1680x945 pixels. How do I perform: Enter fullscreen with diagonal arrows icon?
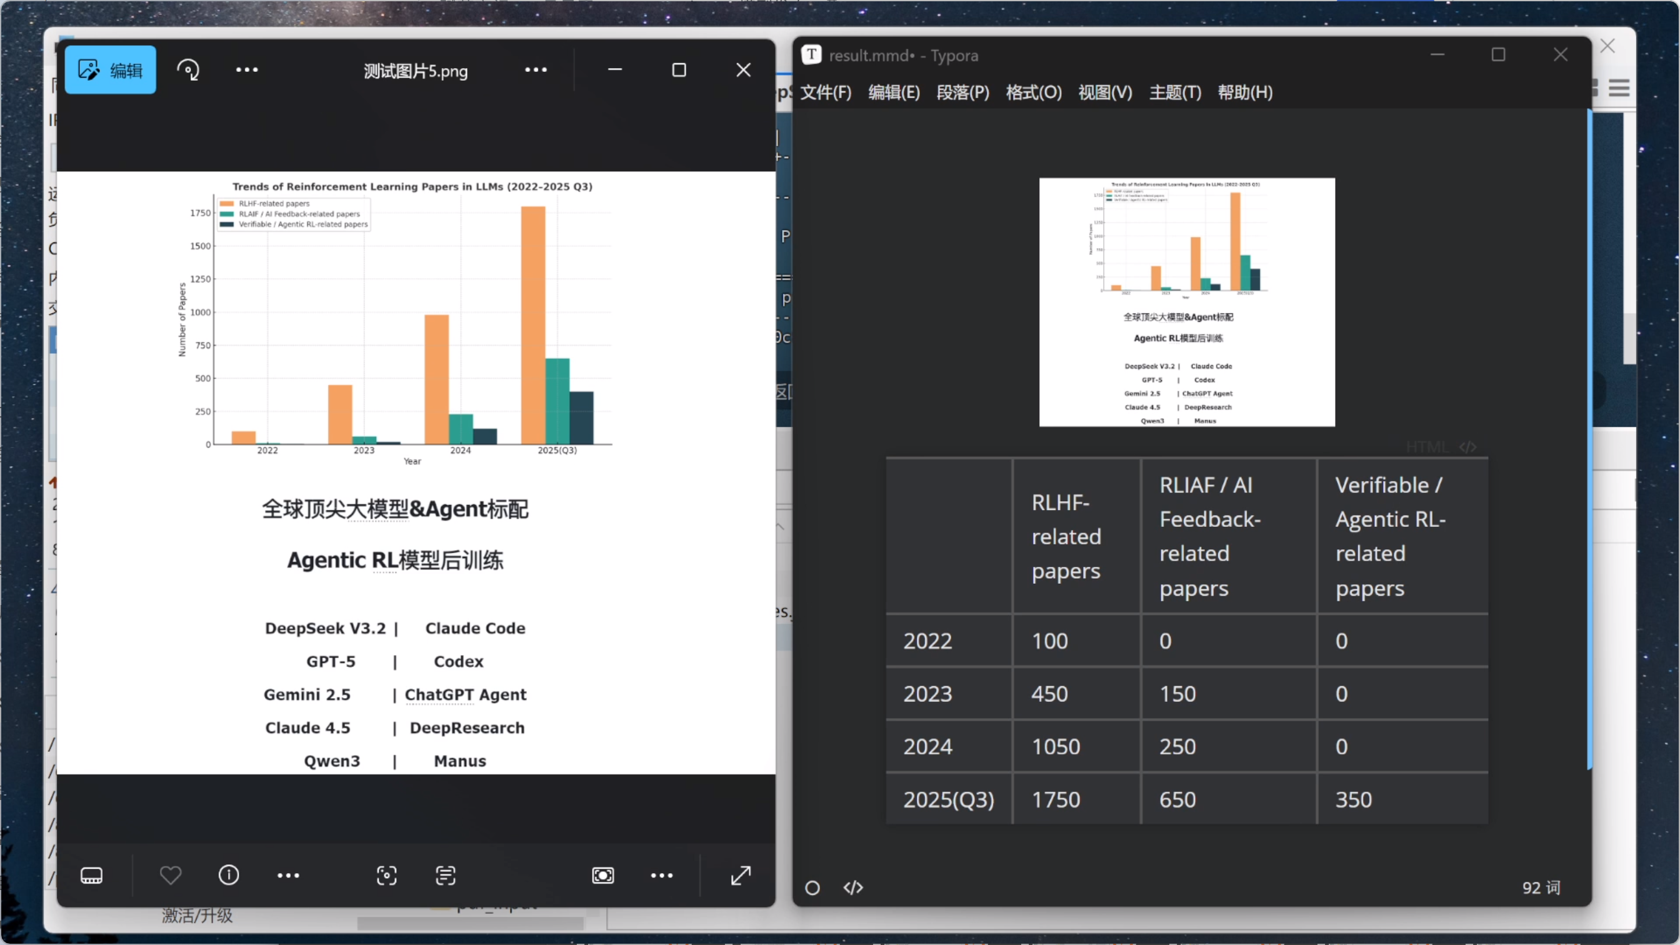point(740,875)
